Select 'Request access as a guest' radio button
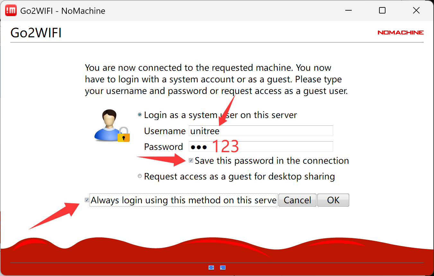The width and height of the screenshot is (434, 276). point(140,176)
